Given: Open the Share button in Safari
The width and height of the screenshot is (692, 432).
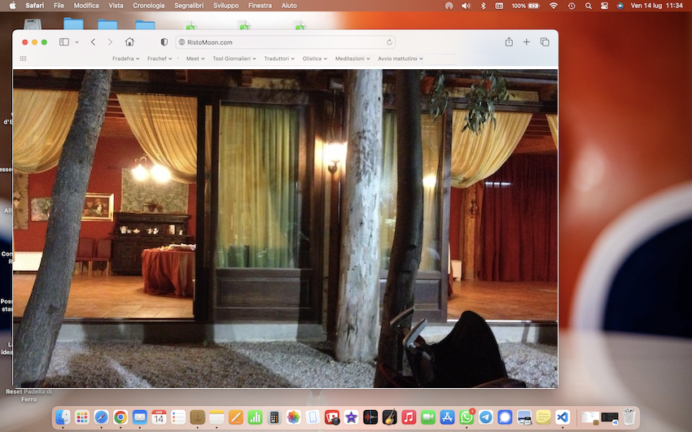Looking at the screenshot, I should [509, 41].
